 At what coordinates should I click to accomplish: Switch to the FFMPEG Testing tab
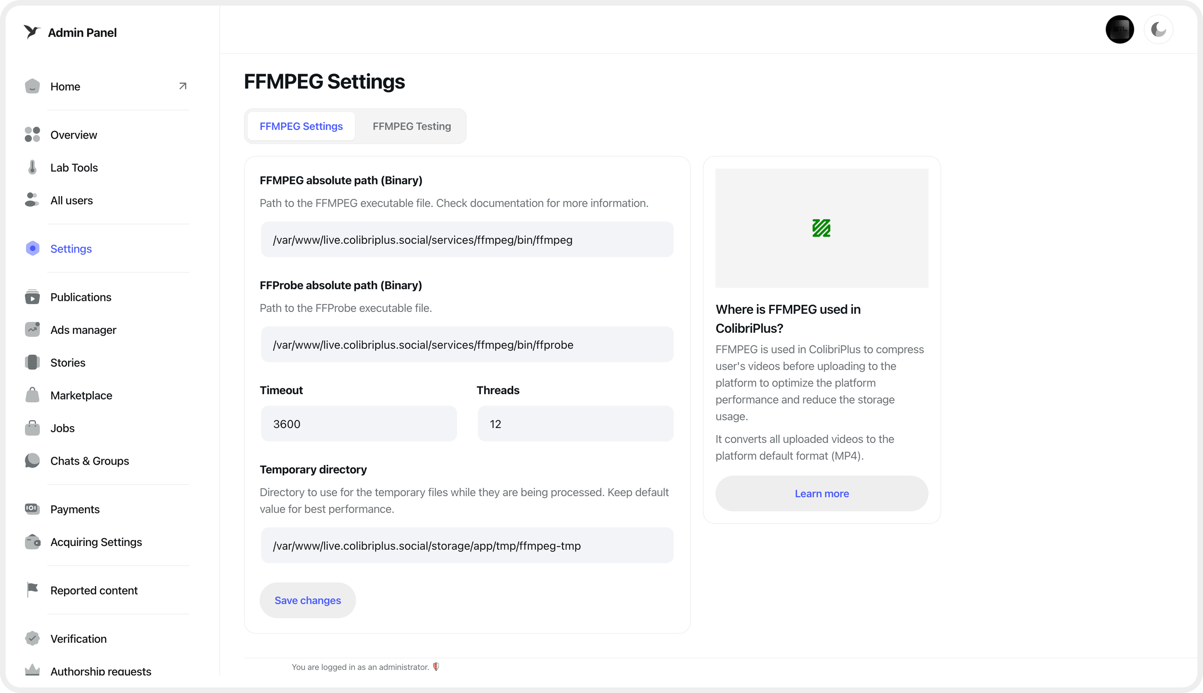pos(412,126)
